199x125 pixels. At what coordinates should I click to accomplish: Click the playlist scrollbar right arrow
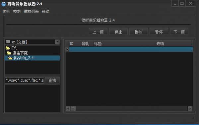click(190, 109)
